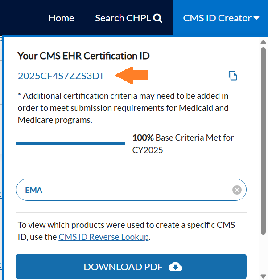268x280 pixels.
Task: Click the scrollbar down arrow
Action: [x=263, y=275]
